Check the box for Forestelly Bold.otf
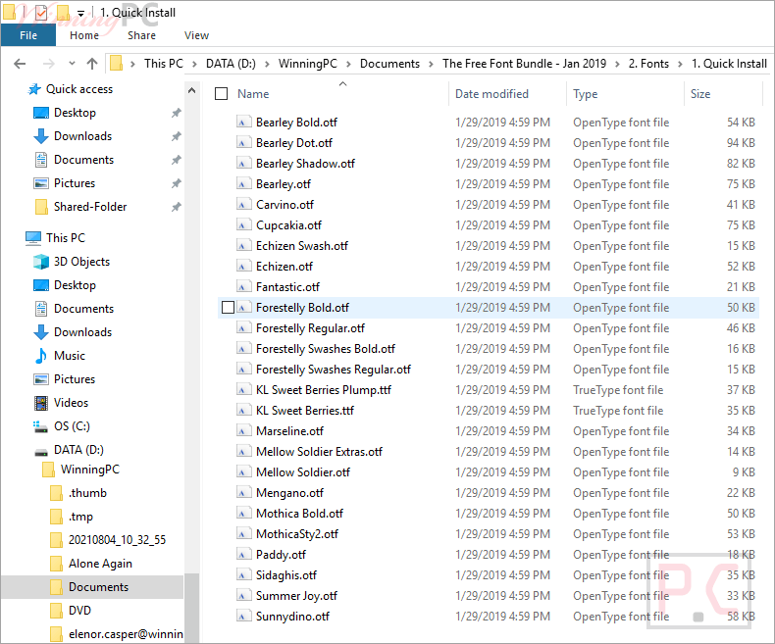The height and width of the screenshot is (644, 775). pyautogui.click(x=228, y=308)
